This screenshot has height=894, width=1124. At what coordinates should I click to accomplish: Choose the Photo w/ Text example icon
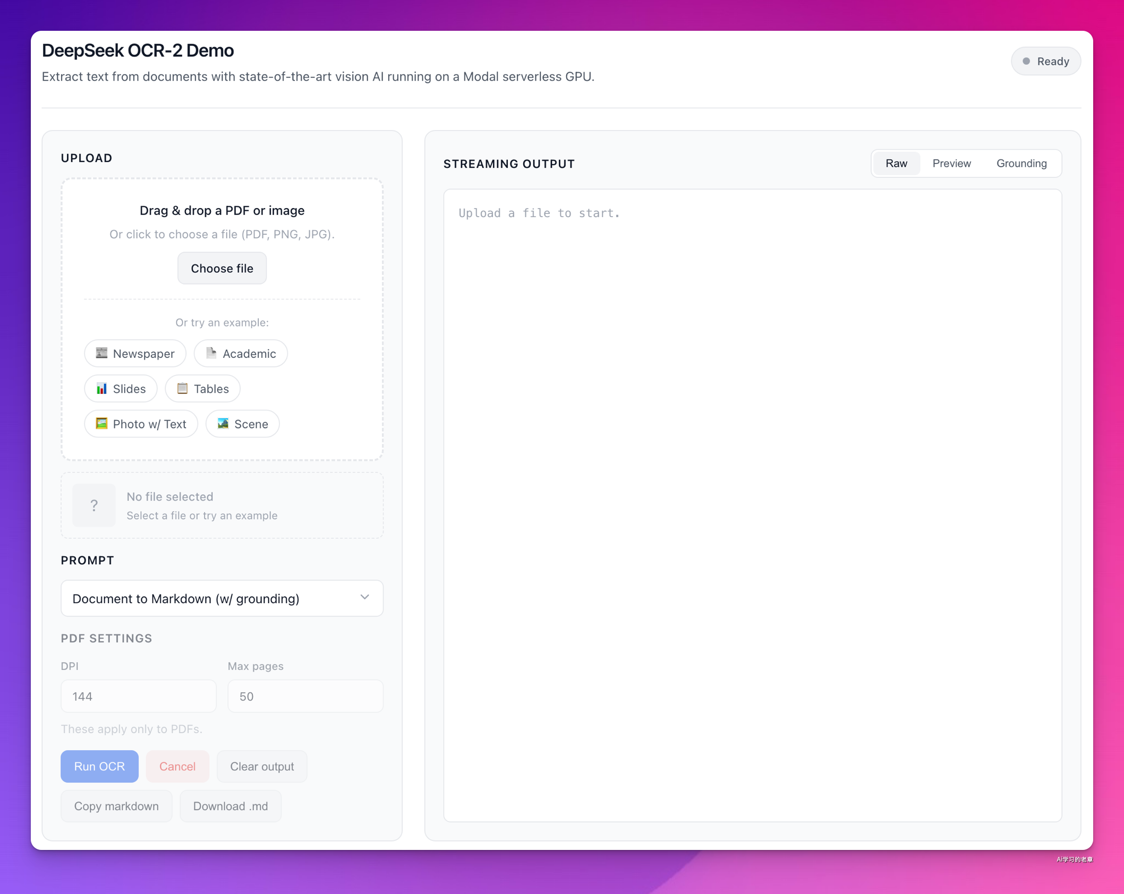click(101, 424)
